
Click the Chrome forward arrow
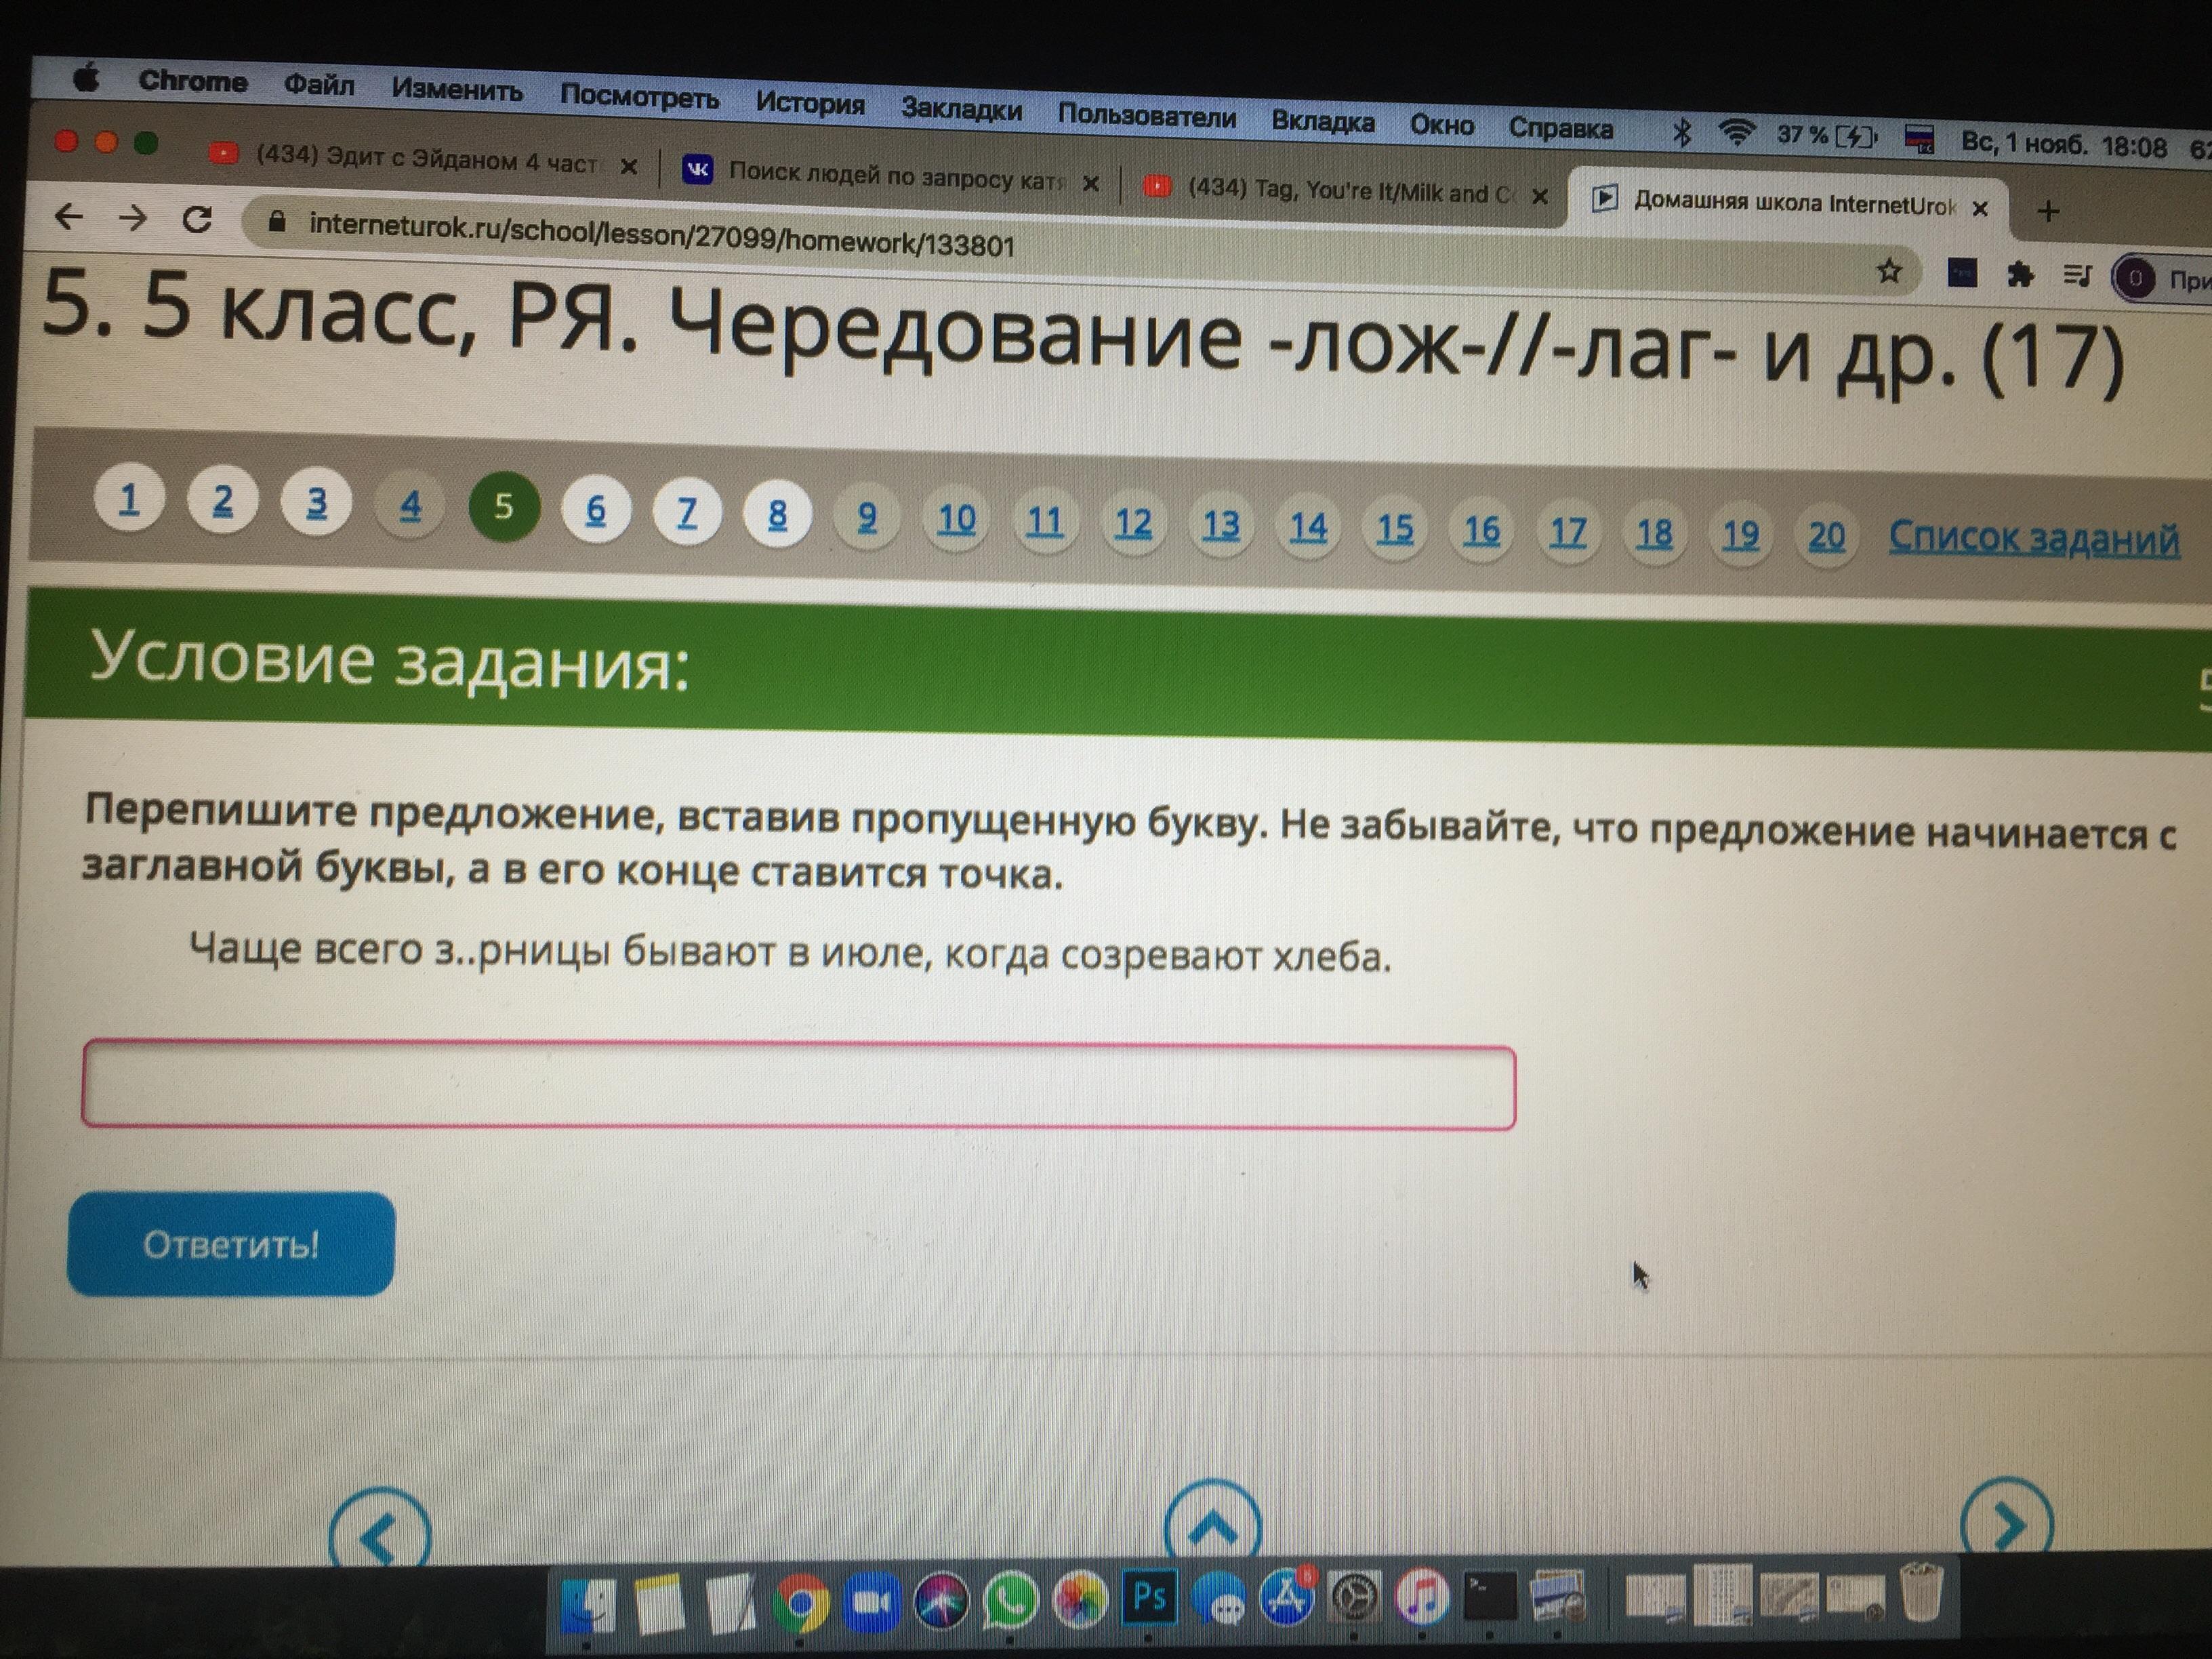click(x=132, y=218)
